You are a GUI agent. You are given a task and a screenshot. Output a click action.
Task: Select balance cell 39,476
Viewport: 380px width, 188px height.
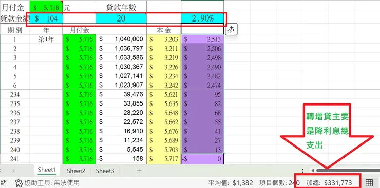(121, 94)
